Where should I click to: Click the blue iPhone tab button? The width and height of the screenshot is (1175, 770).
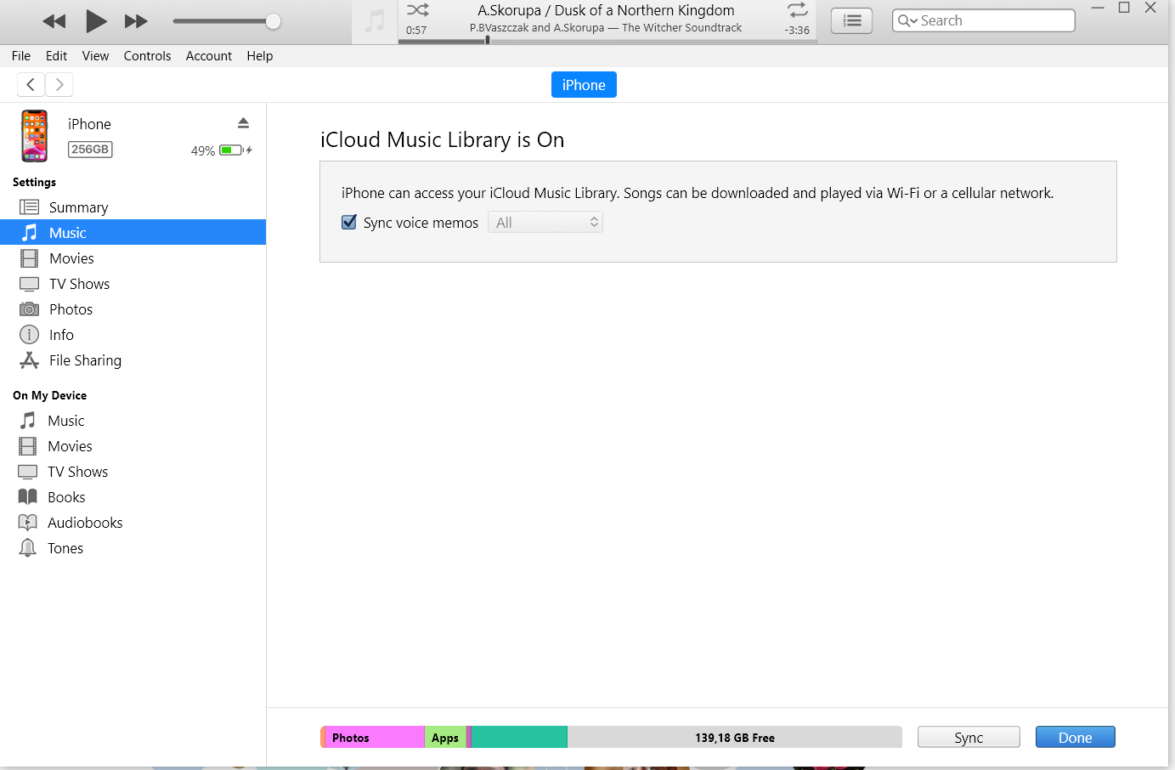click(x=584, y=85)
